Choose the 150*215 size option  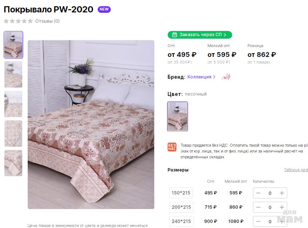coord(181,193)
